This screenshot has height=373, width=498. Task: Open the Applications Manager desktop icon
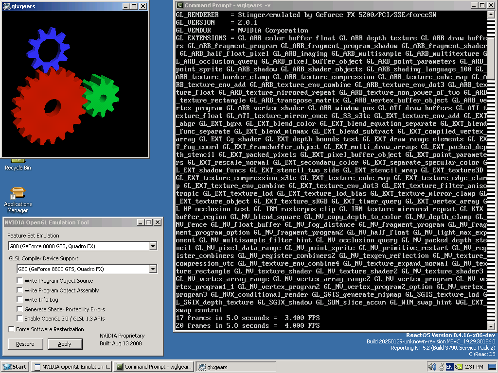[18, 200]
